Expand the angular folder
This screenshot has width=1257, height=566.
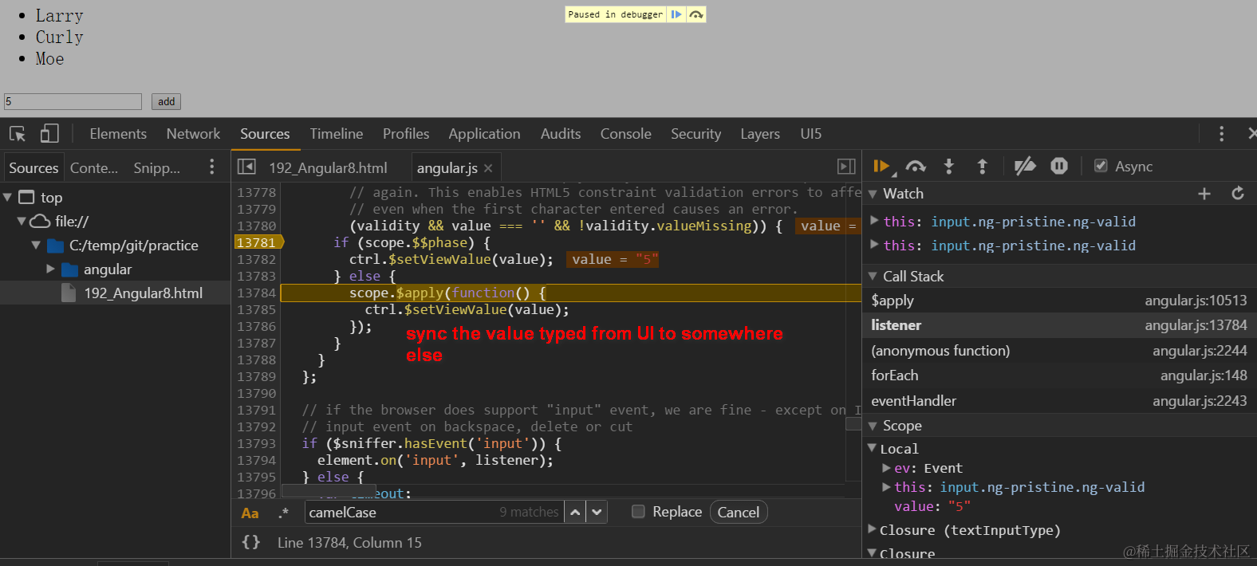tap(50, 269)
